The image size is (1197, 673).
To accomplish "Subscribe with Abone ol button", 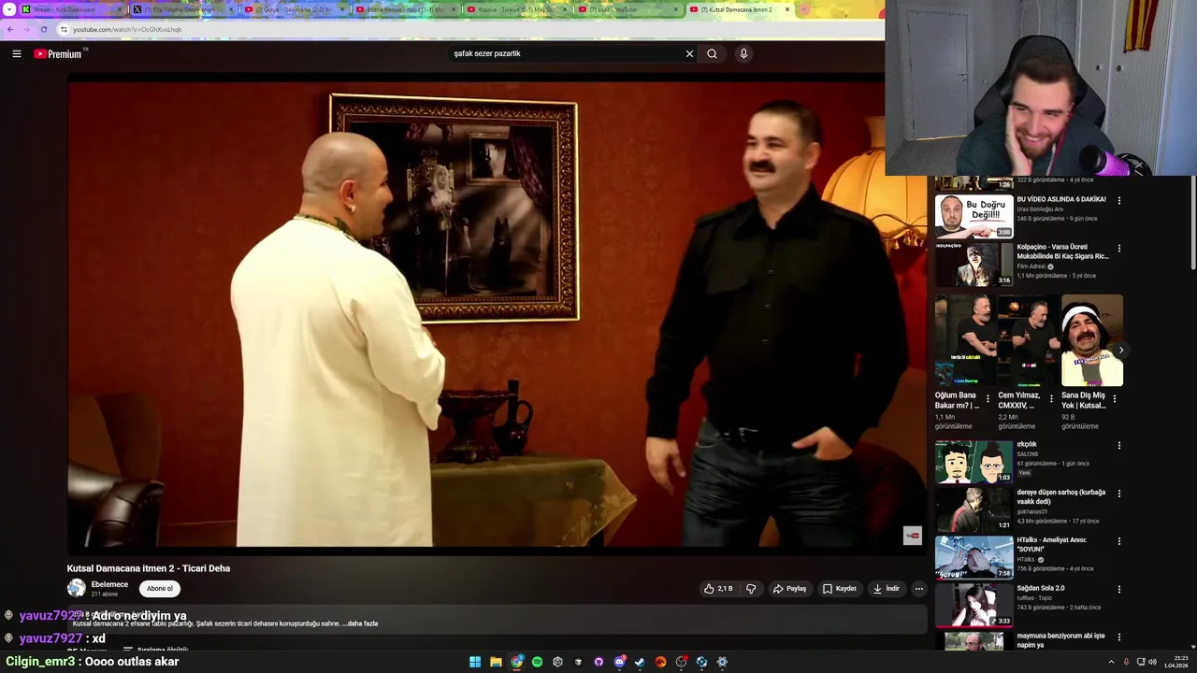I will pyautogui.click(x=160, y=589).
